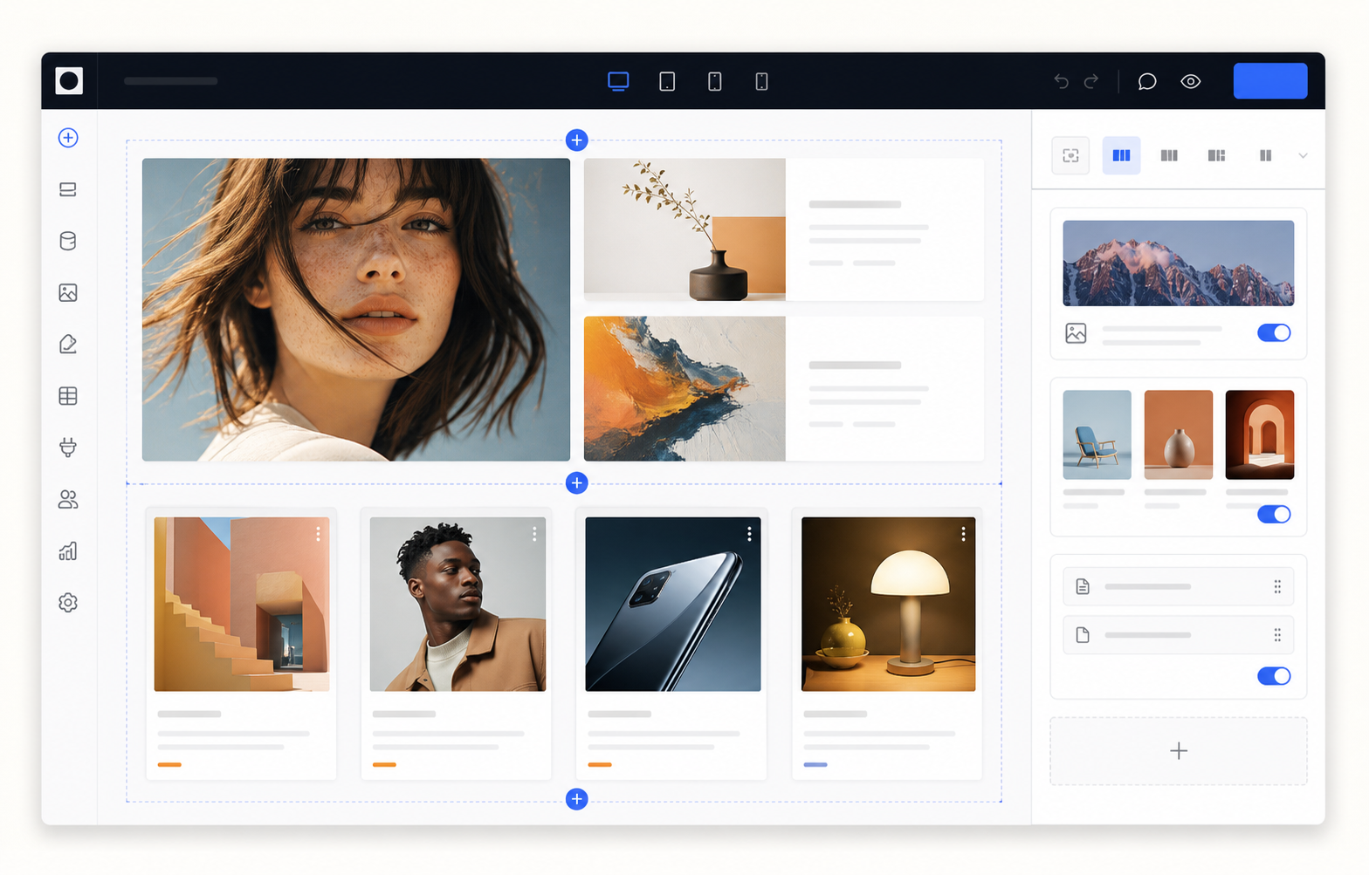The width and height of the screenshot is (1369, 875).
Task: Select the mountain landscape image in panel
Action: [x=1179, y=263]
